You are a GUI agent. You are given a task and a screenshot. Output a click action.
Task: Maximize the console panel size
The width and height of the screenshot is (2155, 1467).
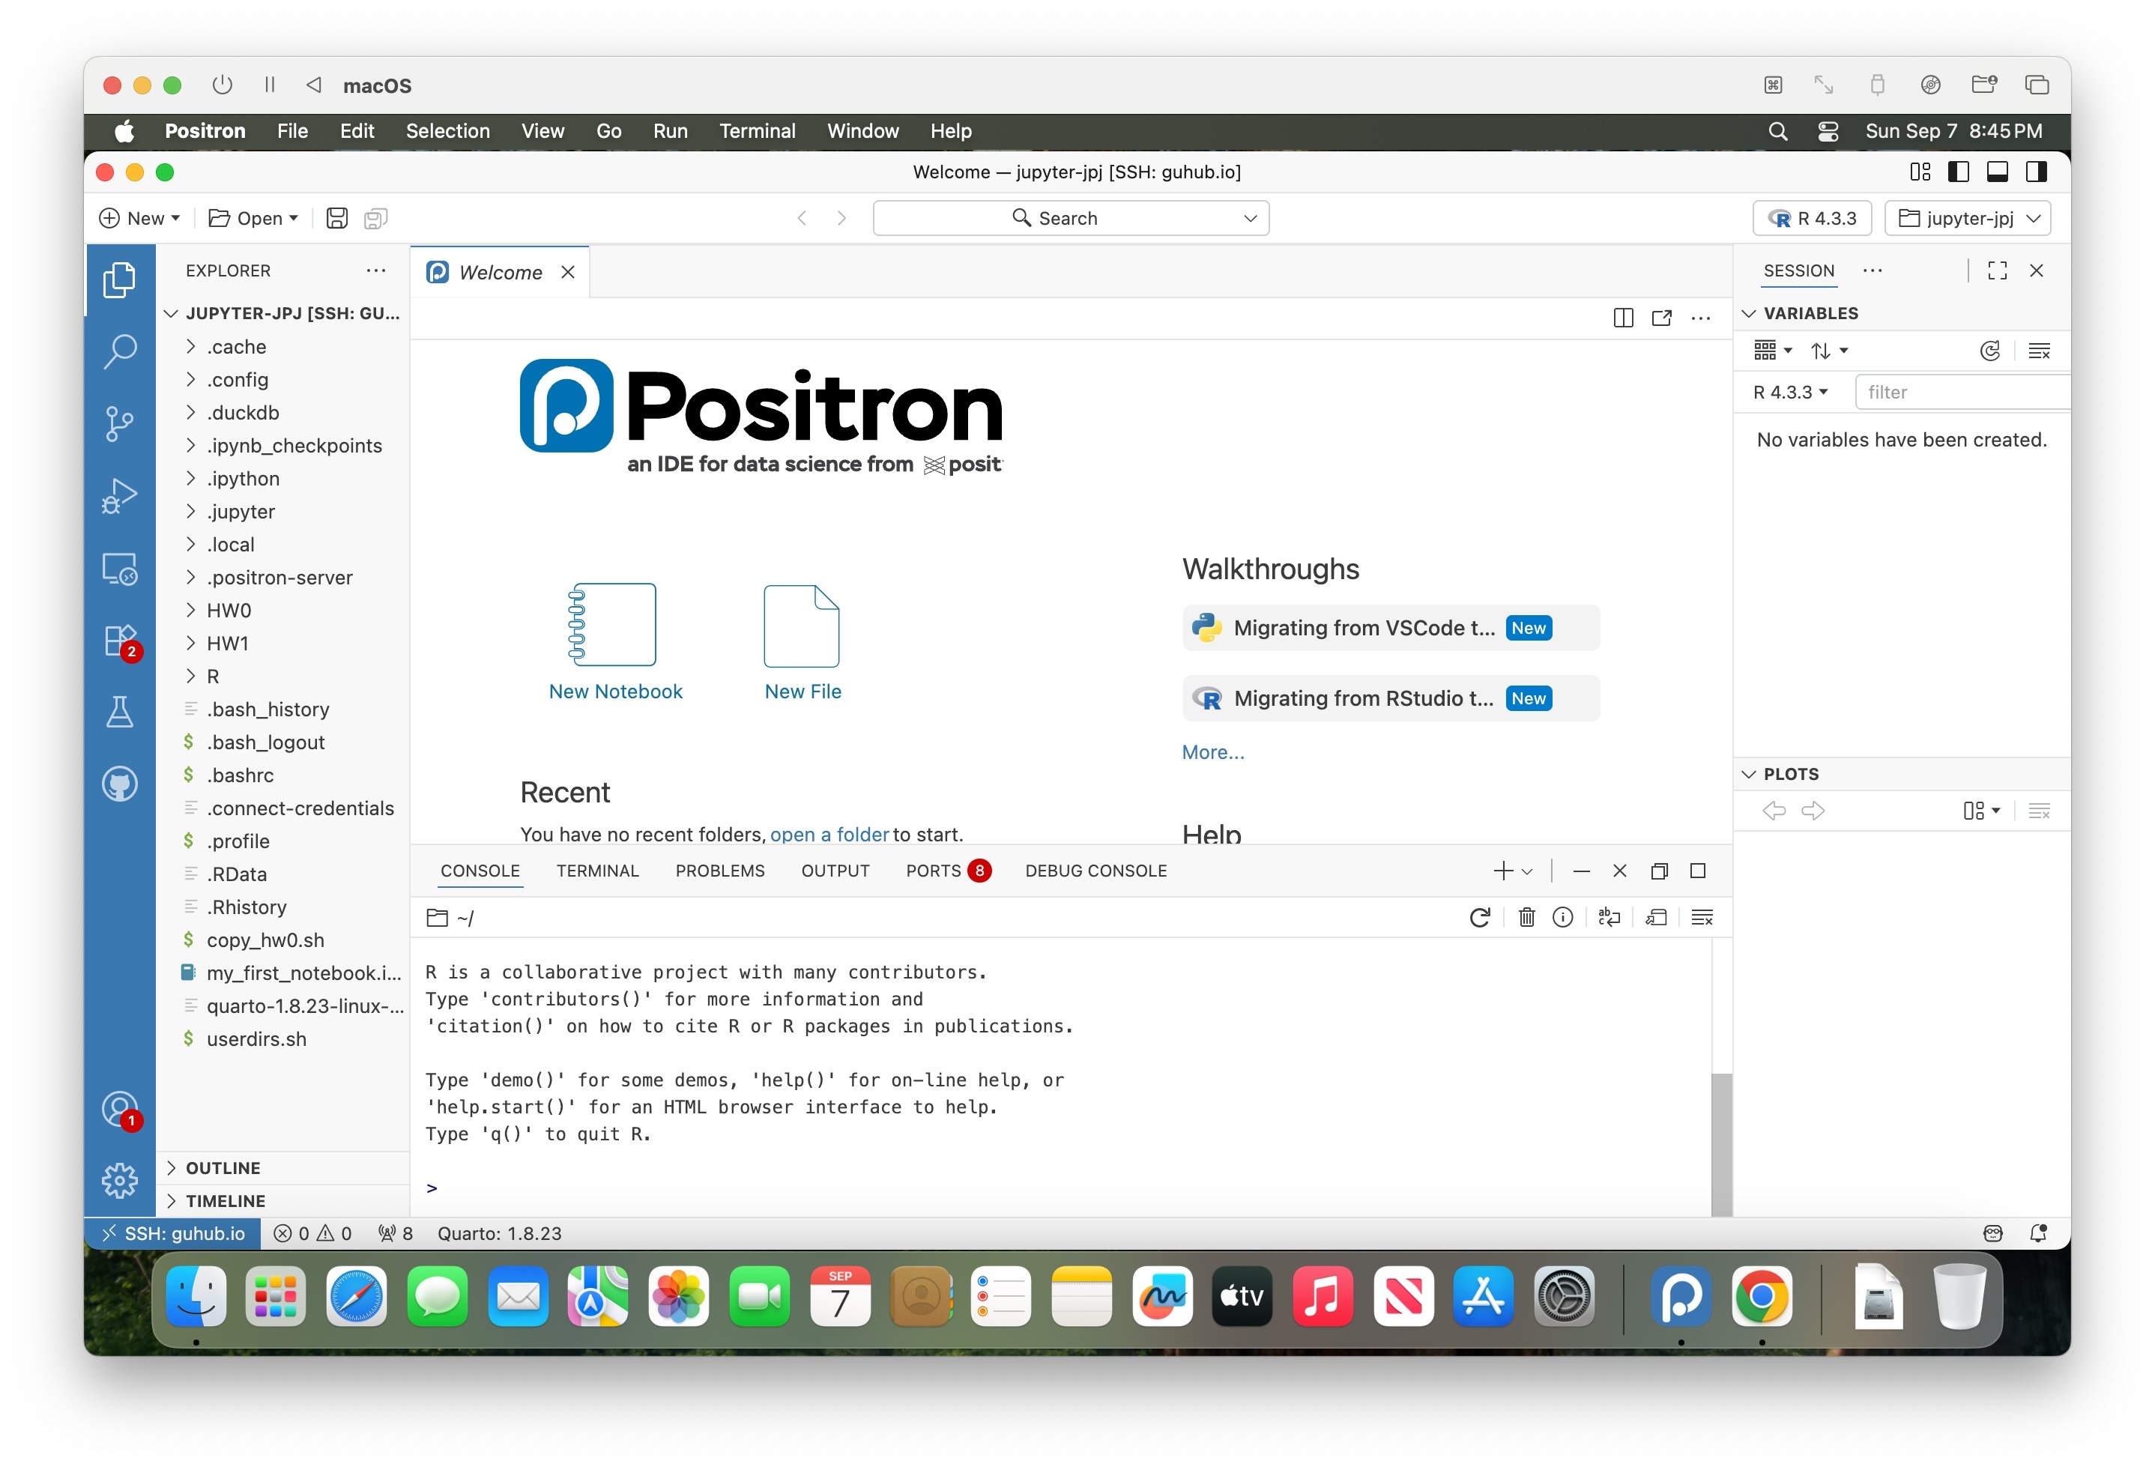[x=1698, y=870]
